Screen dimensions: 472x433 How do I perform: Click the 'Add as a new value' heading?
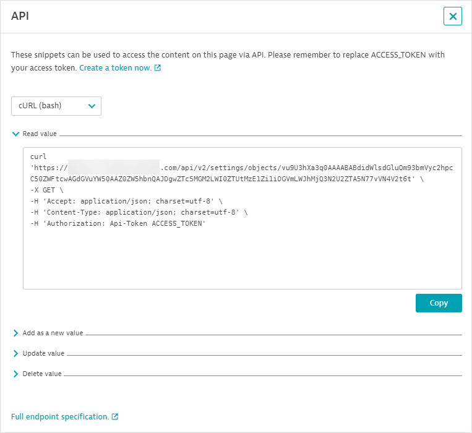(x=53, y=333)
